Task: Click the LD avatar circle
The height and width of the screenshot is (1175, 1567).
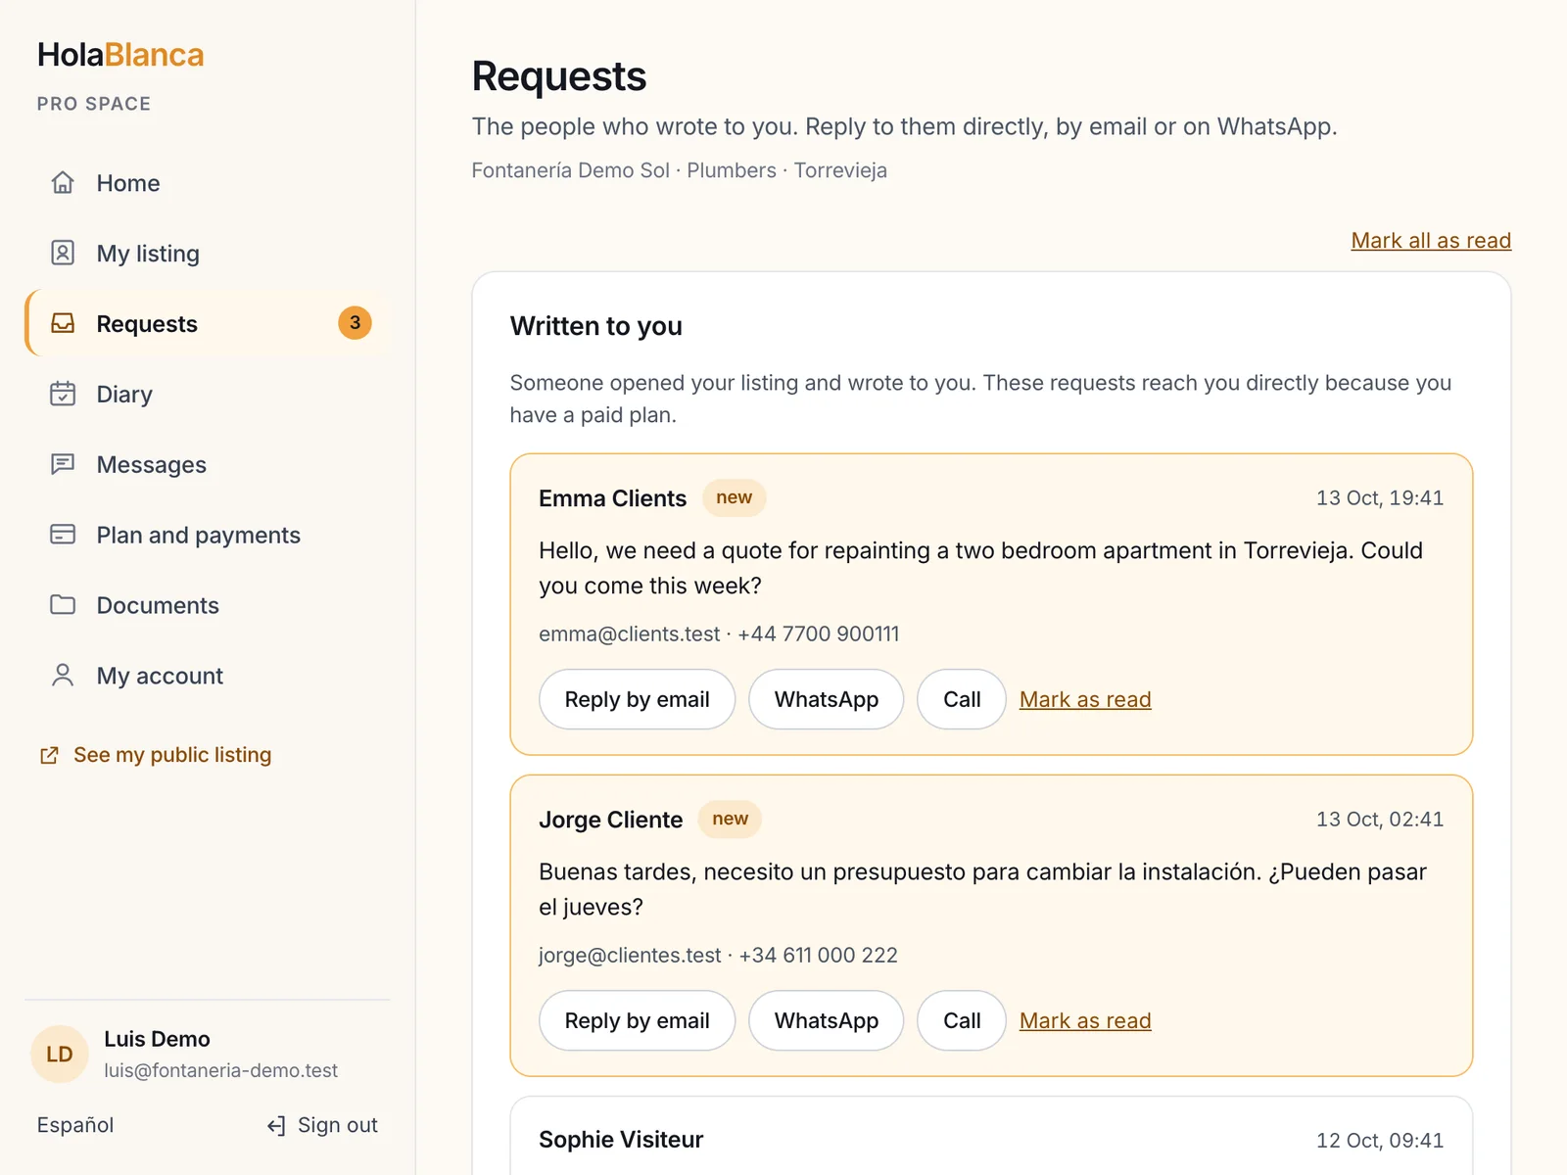Action: point(60,1055)
